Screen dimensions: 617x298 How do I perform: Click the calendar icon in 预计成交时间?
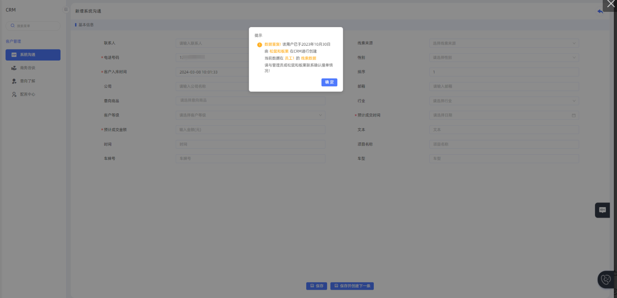[x=573, y=115]
